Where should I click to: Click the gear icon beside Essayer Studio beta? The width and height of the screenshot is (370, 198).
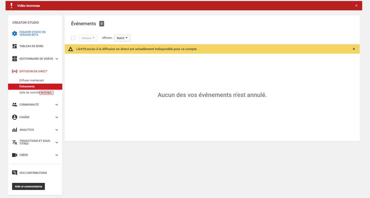pyautogui.click(x=14, y=34)
